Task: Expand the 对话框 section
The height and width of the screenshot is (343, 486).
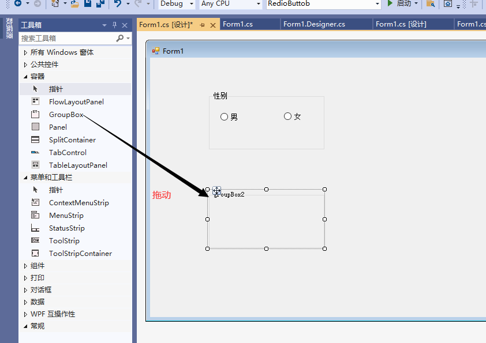Action: (25, 290)
